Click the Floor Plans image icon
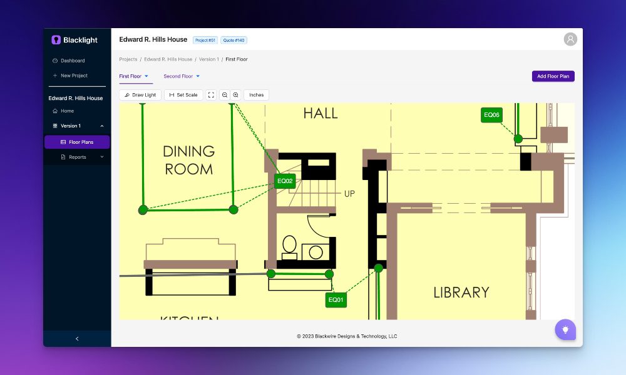 [63, 142]
